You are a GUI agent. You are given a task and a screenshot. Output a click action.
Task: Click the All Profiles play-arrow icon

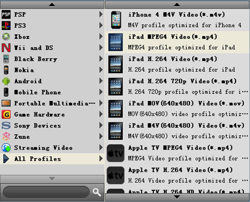pyautogui.click(x=6, y=159)
